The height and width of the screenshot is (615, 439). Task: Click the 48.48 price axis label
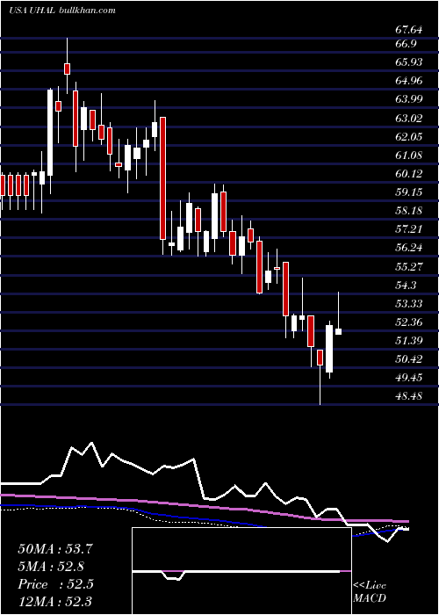pyautogui.click(x=409, y=396)
